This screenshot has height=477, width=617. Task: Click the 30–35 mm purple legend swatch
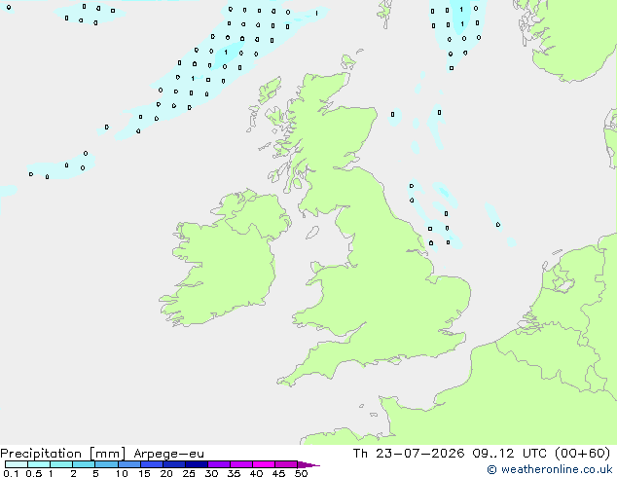pyautogui.click(x=219, y=464)
